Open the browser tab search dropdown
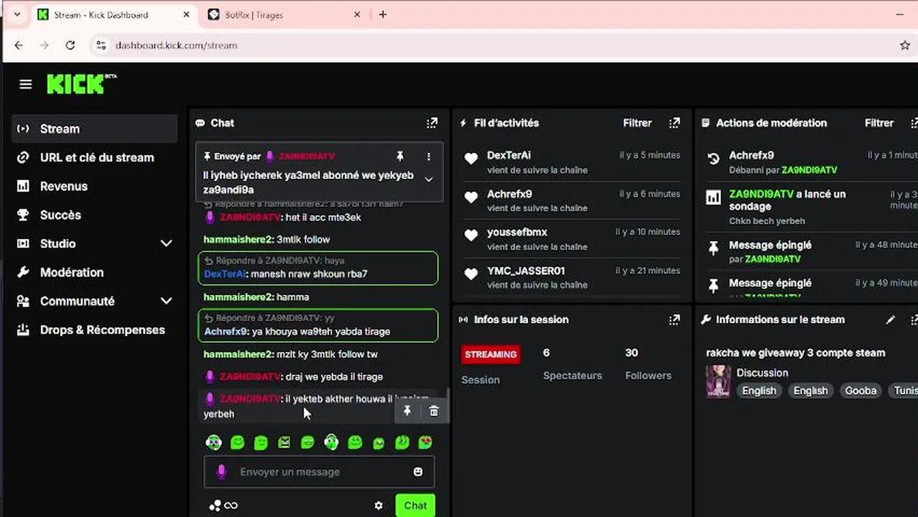918x517 pixels. [17, 14]
